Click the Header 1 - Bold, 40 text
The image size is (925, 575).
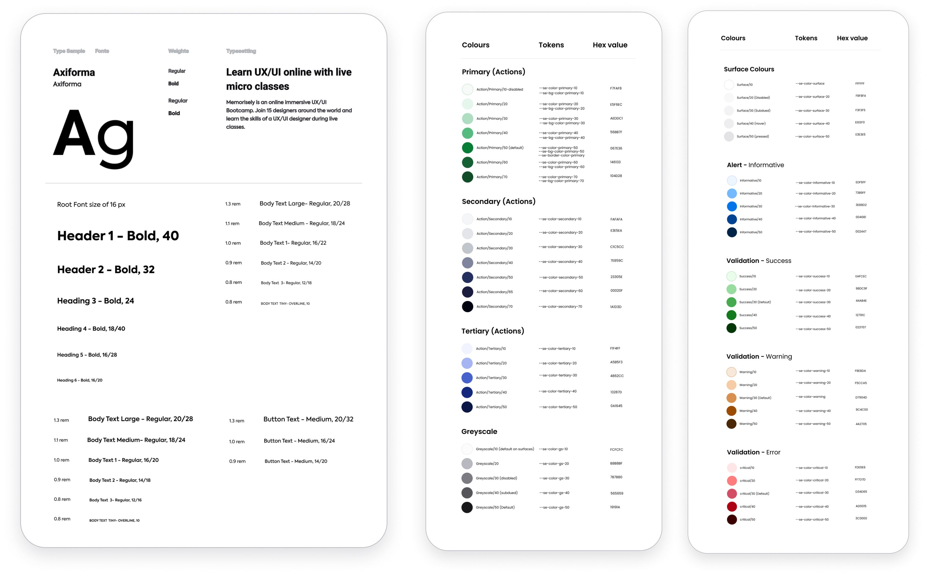pos(118,236)
